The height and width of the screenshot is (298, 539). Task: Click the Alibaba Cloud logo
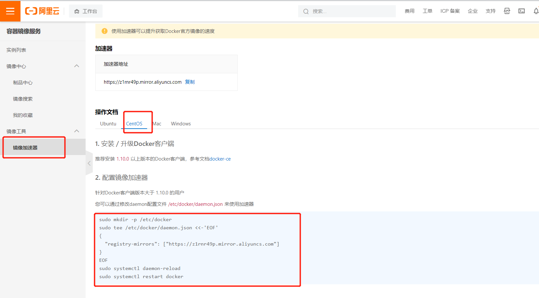tap(42, 11)
